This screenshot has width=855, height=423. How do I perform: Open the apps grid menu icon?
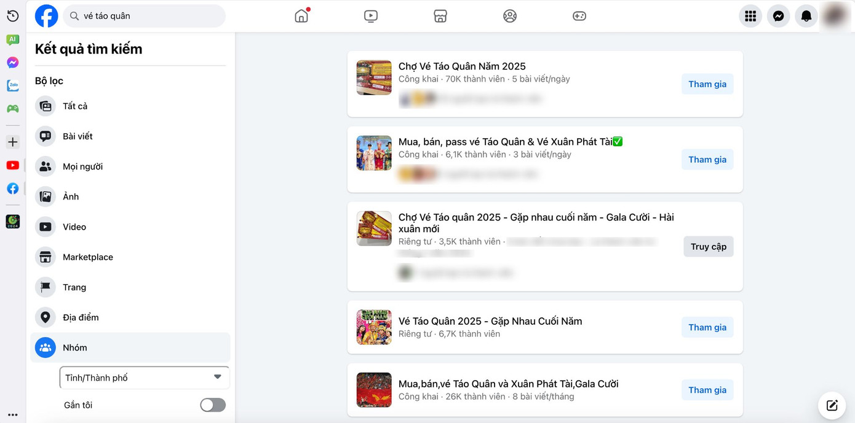(x=750, y=16)
